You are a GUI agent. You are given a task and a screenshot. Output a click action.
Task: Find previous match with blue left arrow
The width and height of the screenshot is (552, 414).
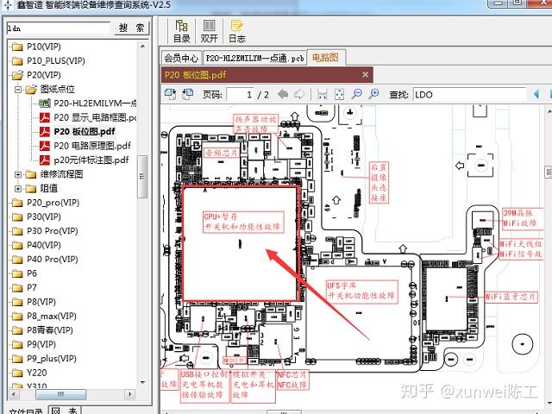coord(536,94)
